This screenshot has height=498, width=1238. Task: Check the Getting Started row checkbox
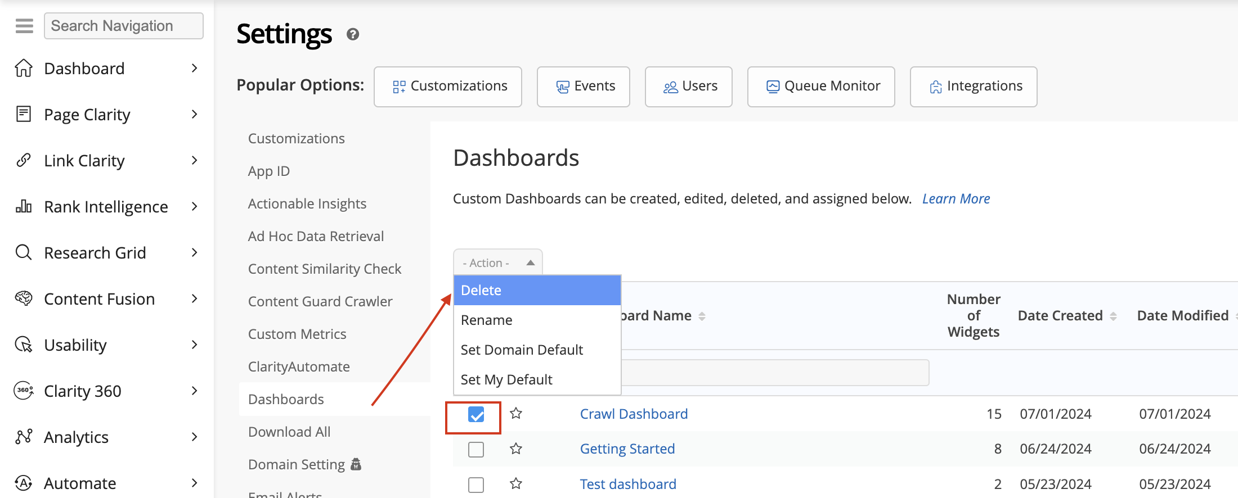476,450
